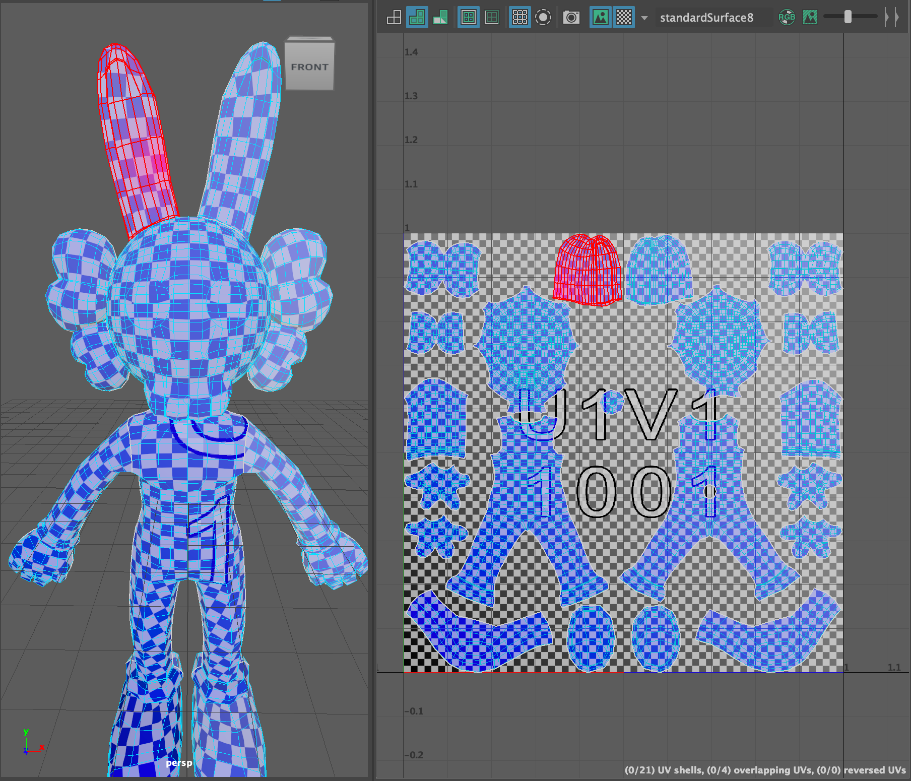This screenshot has height=781, width=911.
Task: Click the isolate select dashed circle icon
Action: tap(543, 18)
